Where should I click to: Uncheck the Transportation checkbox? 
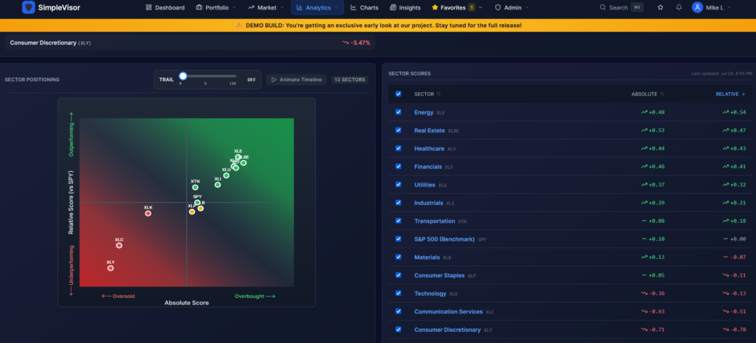[398, 221]
